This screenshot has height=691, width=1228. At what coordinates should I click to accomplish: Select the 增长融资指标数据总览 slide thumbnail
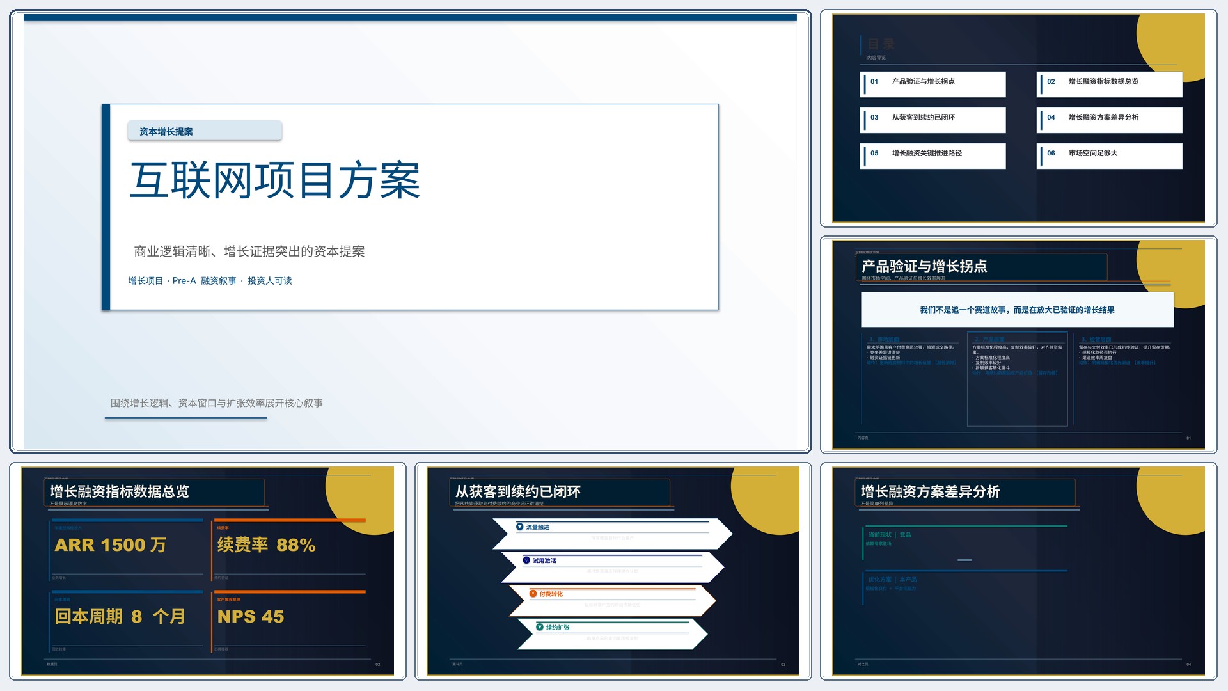click(x=208, y=571)
